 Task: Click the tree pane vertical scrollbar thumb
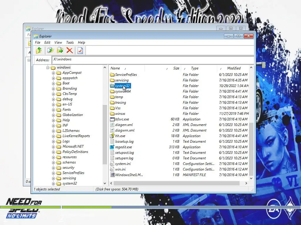(105, 134)
